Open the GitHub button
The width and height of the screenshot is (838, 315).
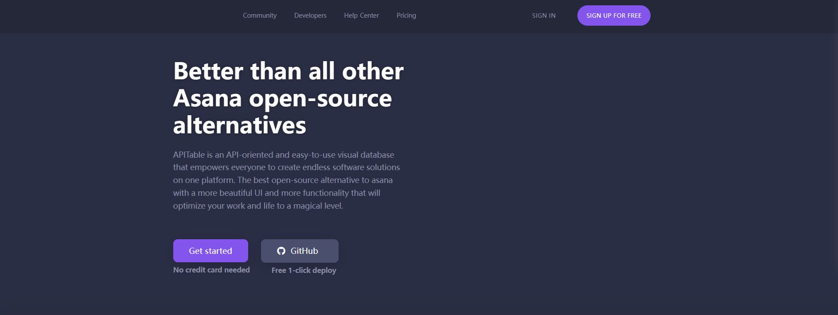click(300, 251)
